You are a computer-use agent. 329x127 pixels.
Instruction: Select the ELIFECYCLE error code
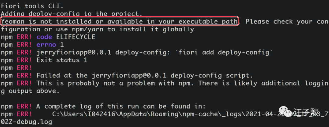[76, 37]
